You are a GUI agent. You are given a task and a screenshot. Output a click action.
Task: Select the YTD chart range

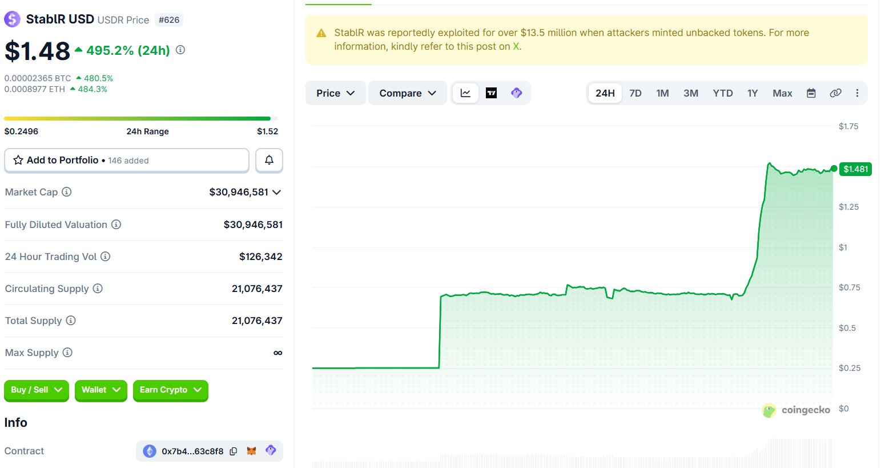click(723, 93)
